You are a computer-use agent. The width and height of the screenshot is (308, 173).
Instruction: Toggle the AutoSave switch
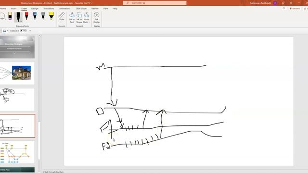[23, 31]
